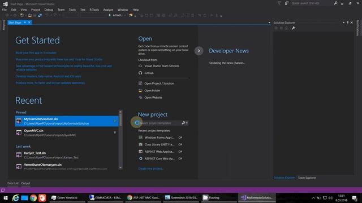Click the Quick Launch search magnifier icon

[x=335, y=3]
